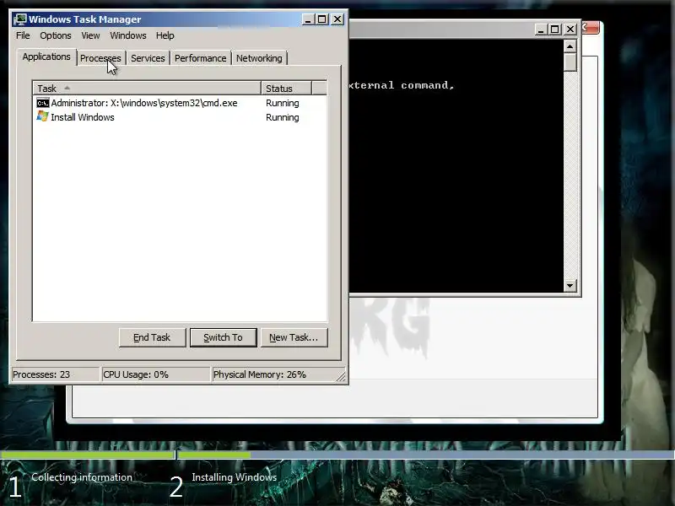
Task: Click command prompt scrollbar up arrow
Action: pyautogui.click(x=570, y=46)
